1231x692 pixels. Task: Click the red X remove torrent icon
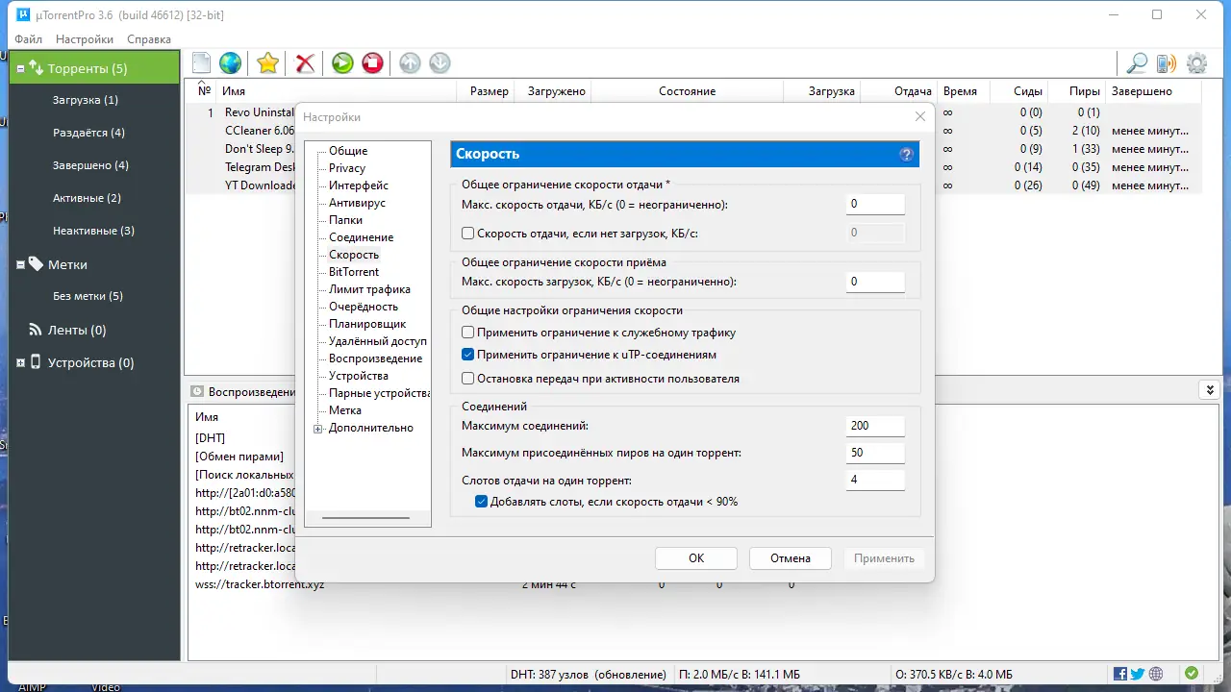click(305, 63)
